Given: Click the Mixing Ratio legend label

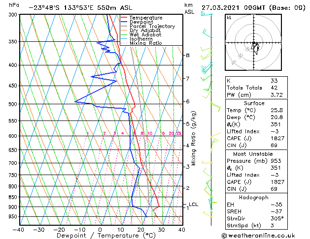Looking at the screenshot, I should [x=146, y=43].
